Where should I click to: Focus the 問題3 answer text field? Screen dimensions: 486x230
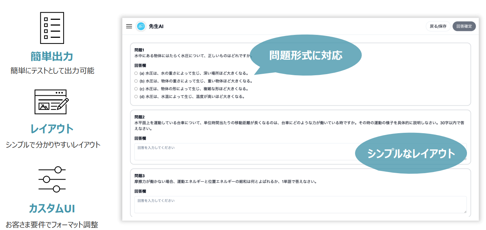300,204
